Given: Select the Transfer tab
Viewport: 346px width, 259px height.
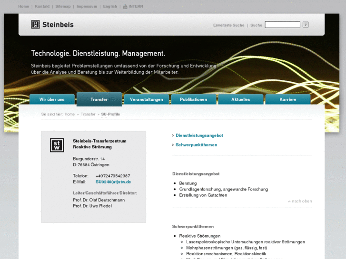Looking at the screenshot, I should coord(99,99).
